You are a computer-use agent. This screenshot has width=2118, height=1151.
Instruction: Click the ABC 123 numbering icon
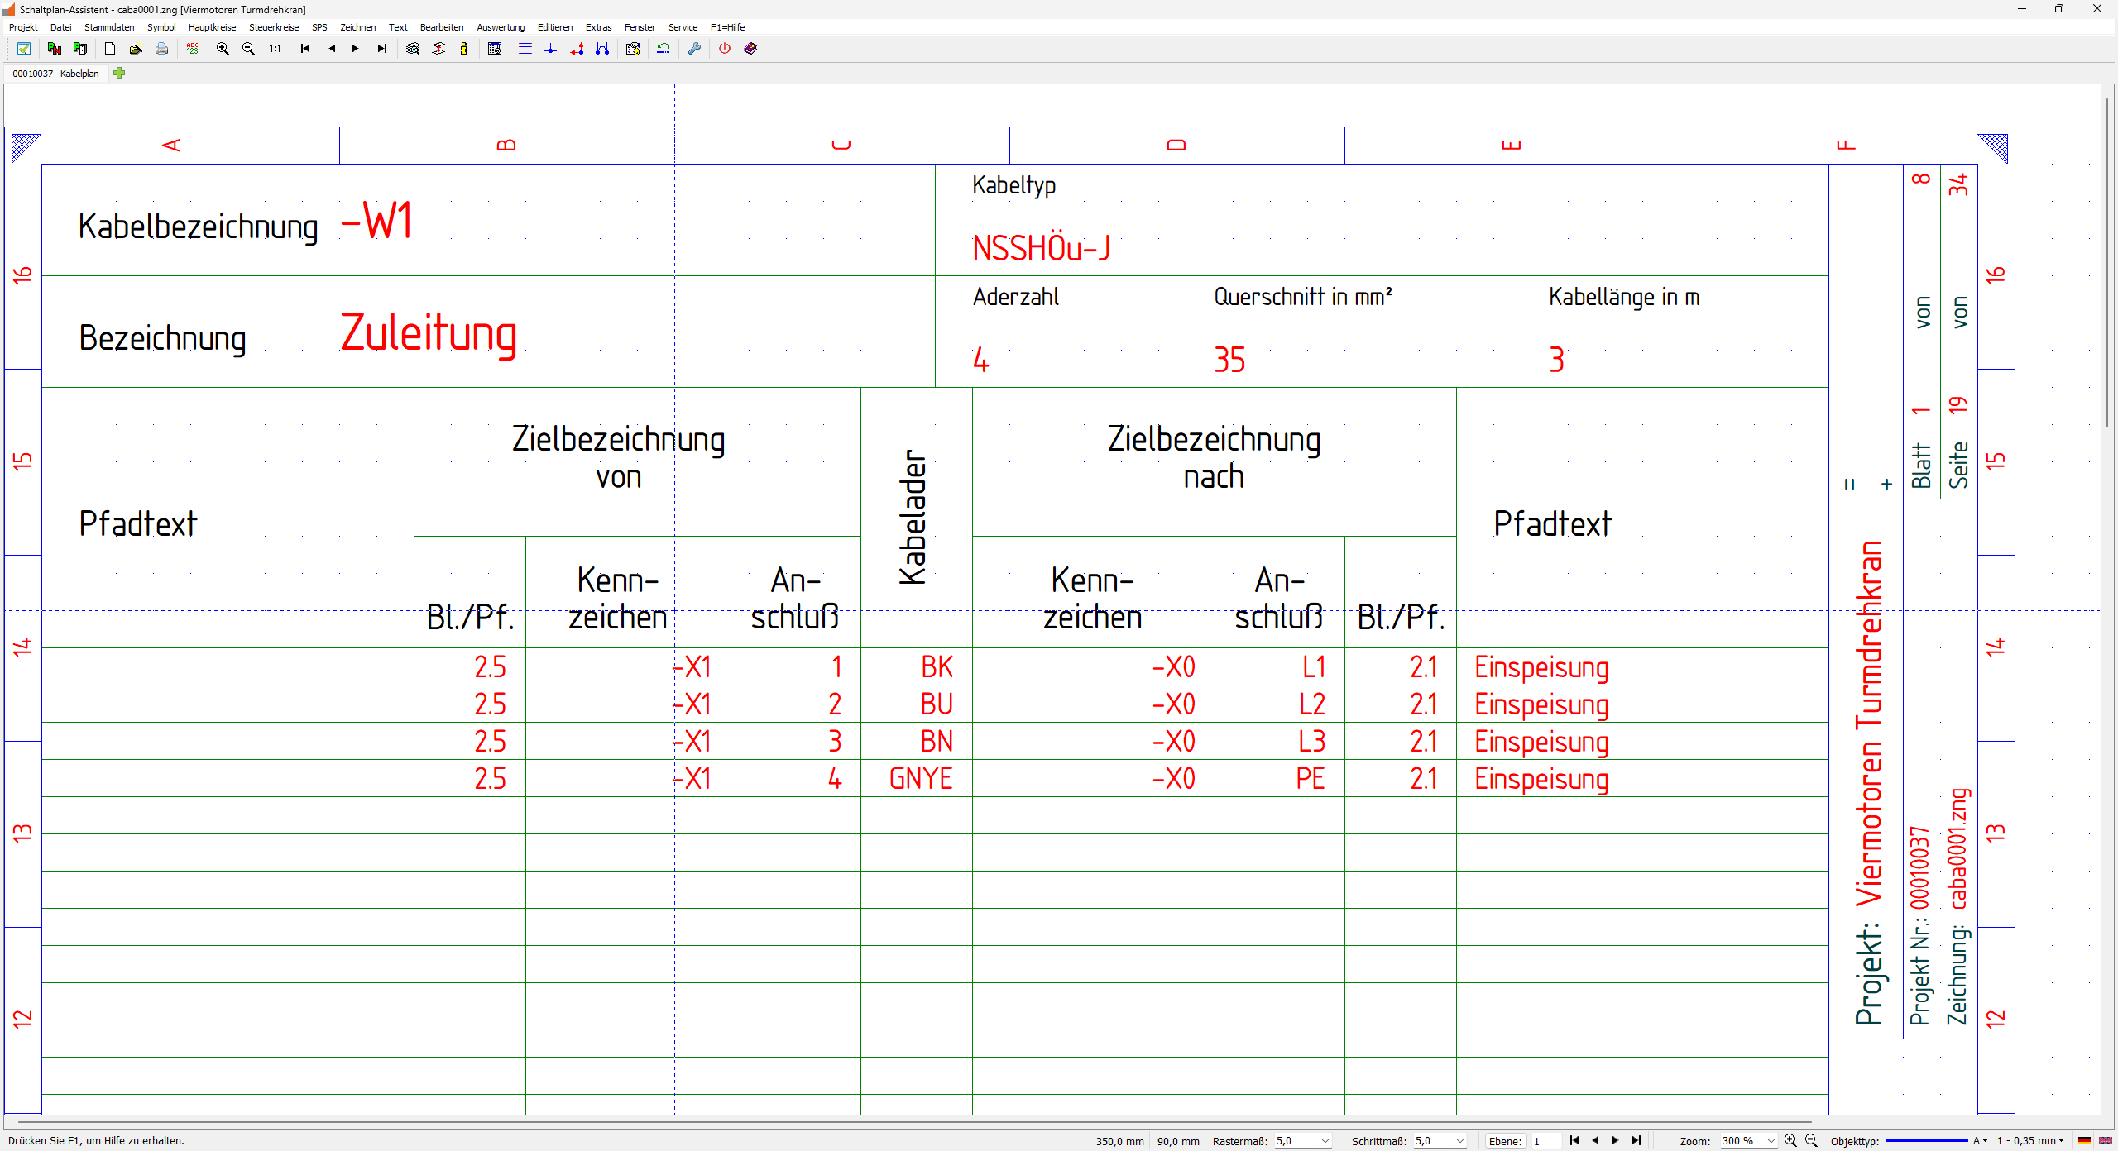click(x=193, y=49)
